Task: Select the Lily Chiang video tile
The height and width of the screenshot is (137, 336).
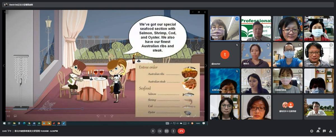Action: point(256,107)
